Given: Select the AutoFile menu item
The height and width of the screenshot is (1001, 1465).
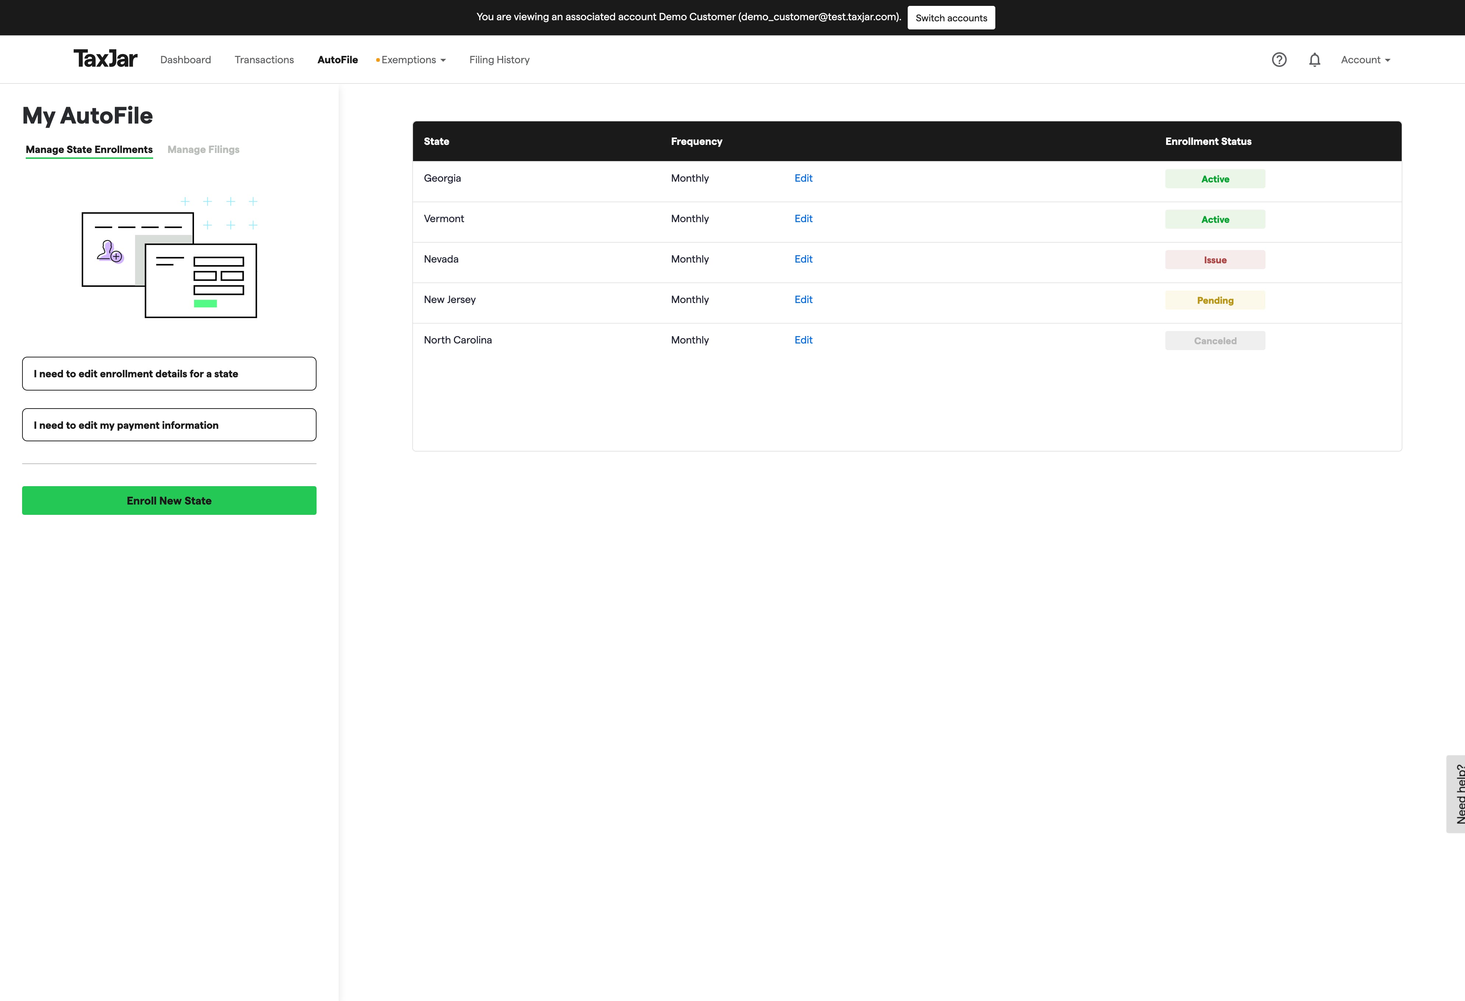Looking at the screenshot, I should click(x=337, y=60).
